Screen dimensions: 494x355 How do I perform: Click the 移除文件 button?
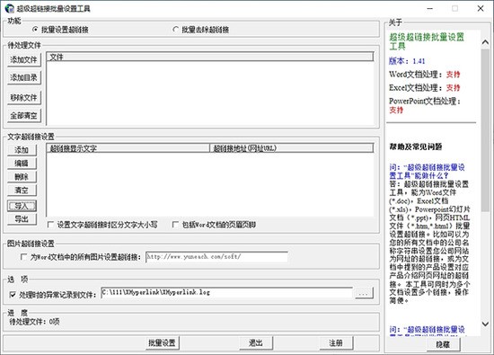[24, 98]
